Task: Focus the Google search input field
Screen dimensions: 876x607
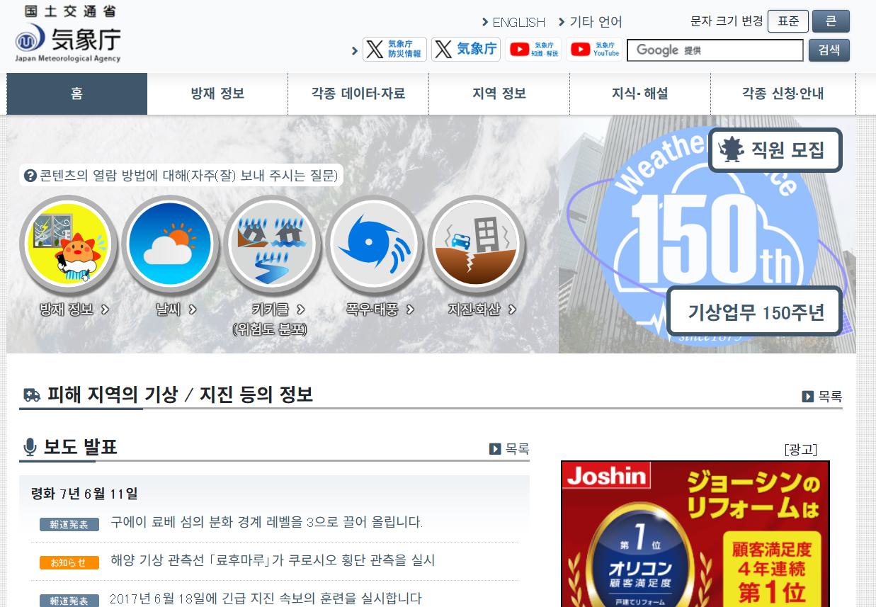Action: (715, 50)
